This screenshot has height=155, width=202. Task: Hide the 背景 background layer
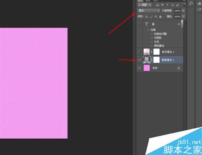pyautogui.click(x=139, y=68)
